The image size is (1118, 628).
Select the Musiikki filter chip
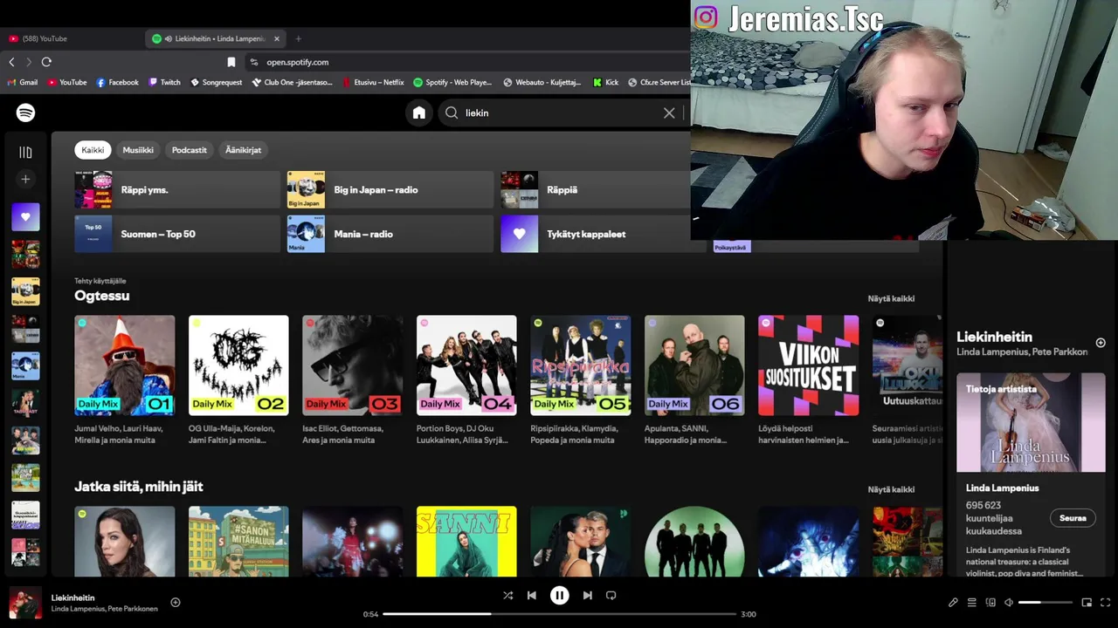138,150
